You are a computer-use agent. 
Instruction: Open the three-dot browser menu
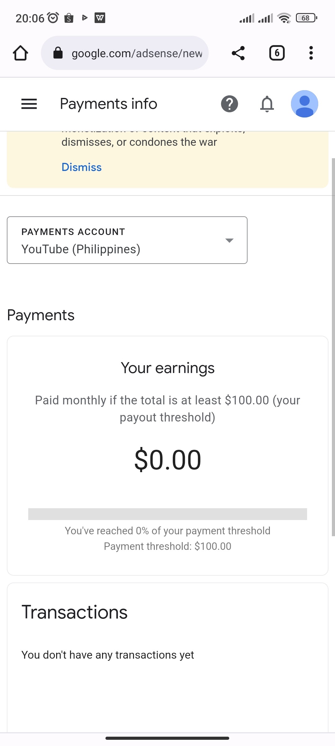(x=311, y=53)
